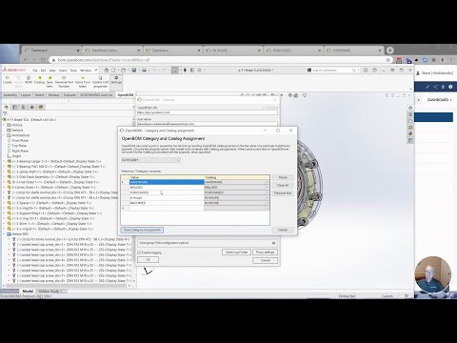Click the Remove line button
The image size is (457, 343).
(283, 193)
